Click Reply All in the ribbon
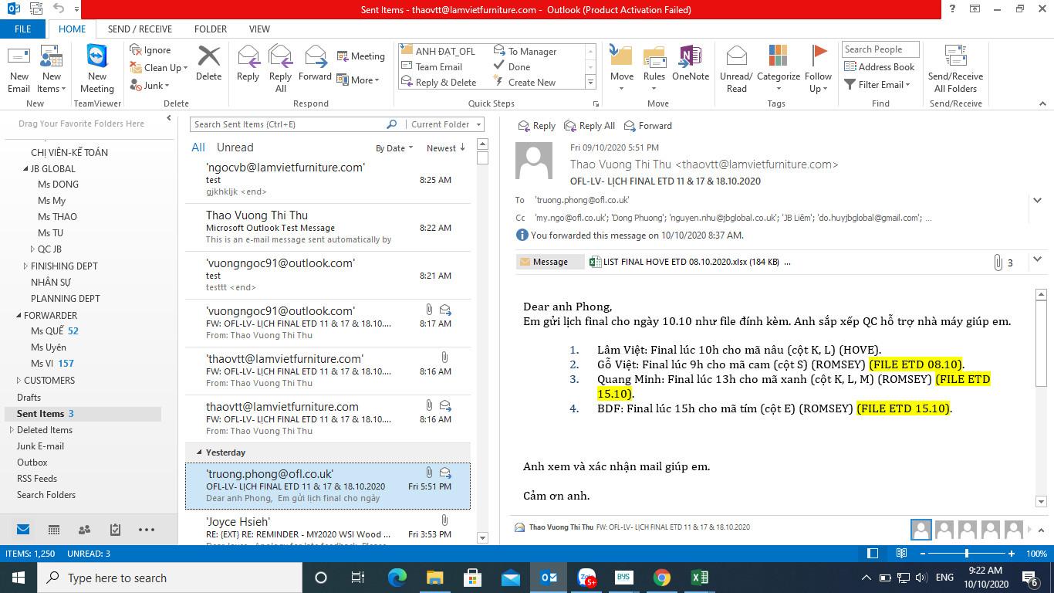1054x593 pixels. coord(280,69)
